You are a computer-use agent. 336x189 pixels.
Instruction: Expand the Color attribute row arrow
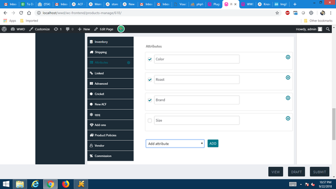pyautogui.click(x=288, y=57)
